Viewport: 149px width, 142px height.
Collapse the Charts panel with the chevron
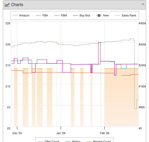[143, 4]
